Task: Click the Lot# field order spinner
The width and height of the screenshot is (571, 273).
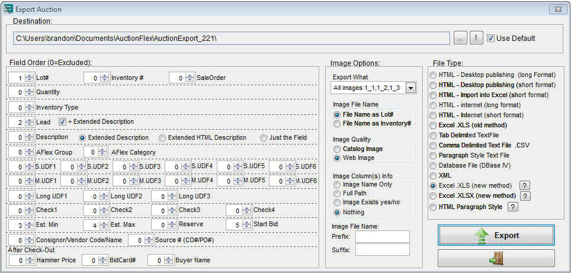Action: point(21,78)
